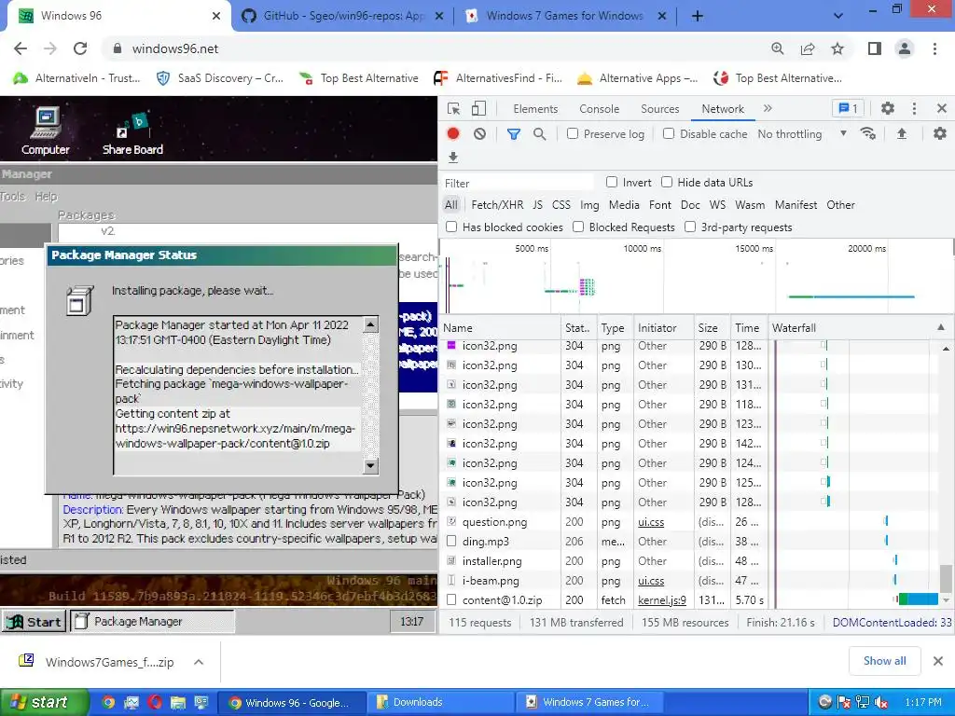Click the Filter text input field
The height and width of the screenshot is (716, 955).
tap(518, 184)
